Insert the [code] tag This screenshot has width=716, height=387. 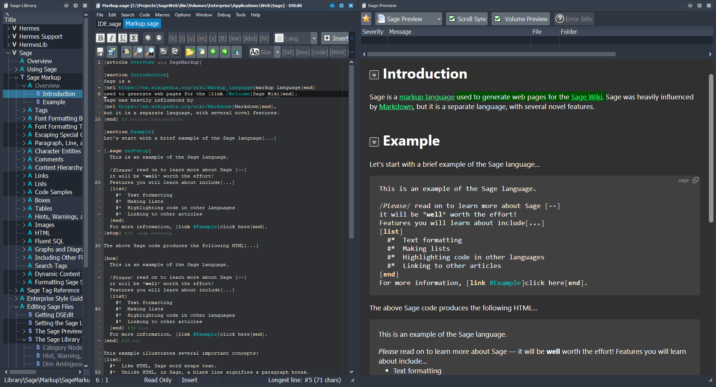(x=320, y=52)
